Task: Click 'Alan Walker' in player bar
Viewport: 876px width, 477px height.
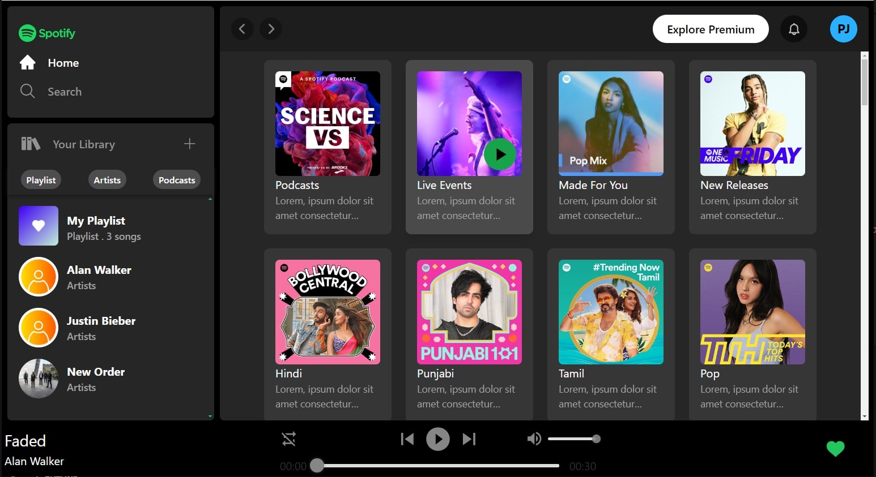Action: pos(34,461)
